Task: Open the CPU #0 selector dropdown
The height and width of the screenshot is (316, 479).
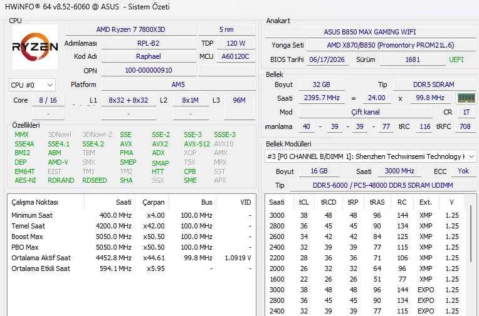Action: [32, 85]
